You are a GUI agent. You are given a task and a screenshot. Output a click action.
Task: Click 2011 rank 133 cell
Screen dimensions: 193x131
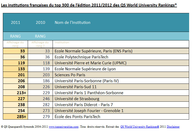coord(15,69)
